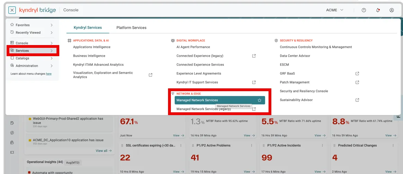Open Experience Level Agreements

pos(199,73)
